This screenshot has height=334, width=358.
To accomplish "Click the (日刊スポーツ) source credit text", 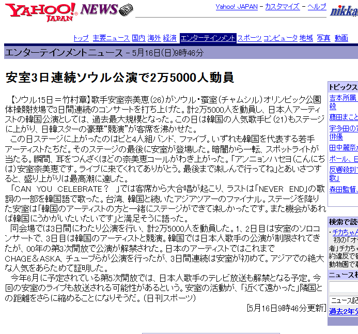I will [x=169, y=298].
